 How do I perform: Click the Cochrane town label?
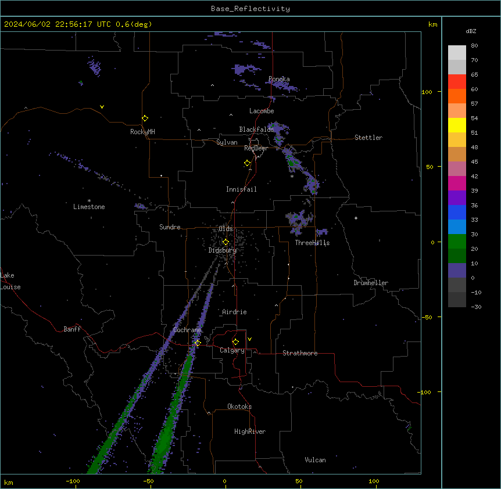tap(187, 330)
